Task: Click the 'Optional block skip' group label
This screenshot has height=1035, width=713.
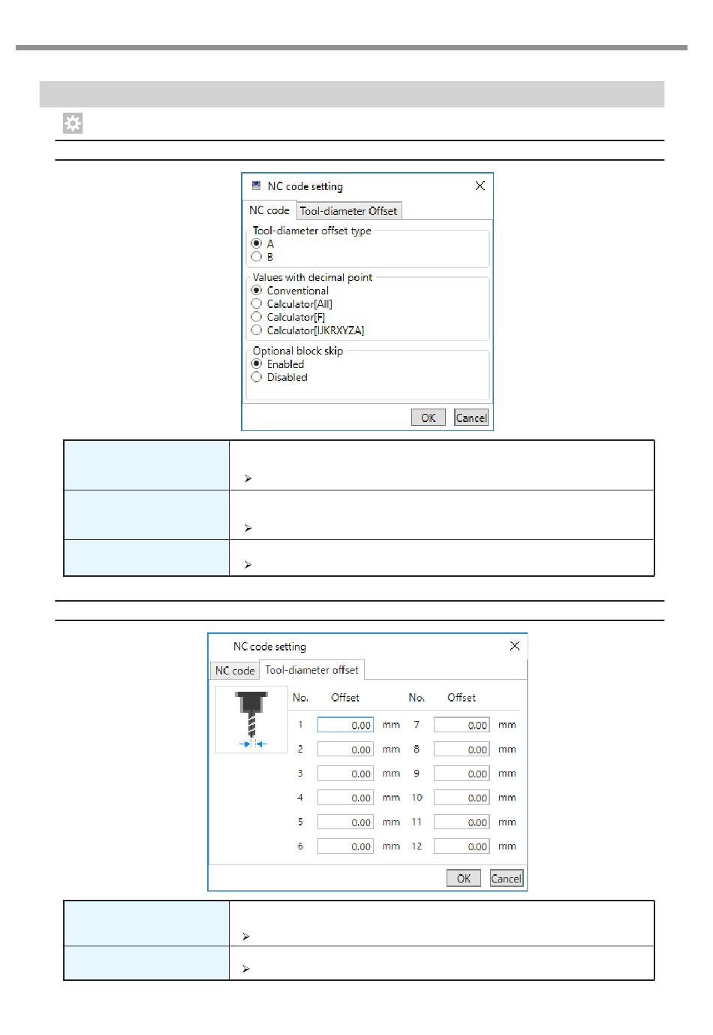Action: coord(298,351)
